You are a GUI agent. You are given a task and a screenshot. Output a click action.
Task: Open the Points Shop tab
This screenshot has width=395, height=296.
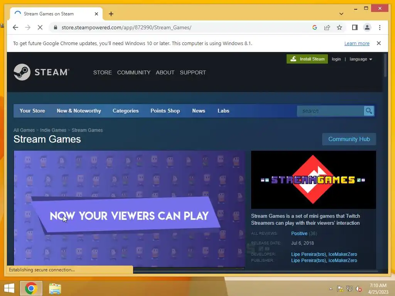(165, 111)
